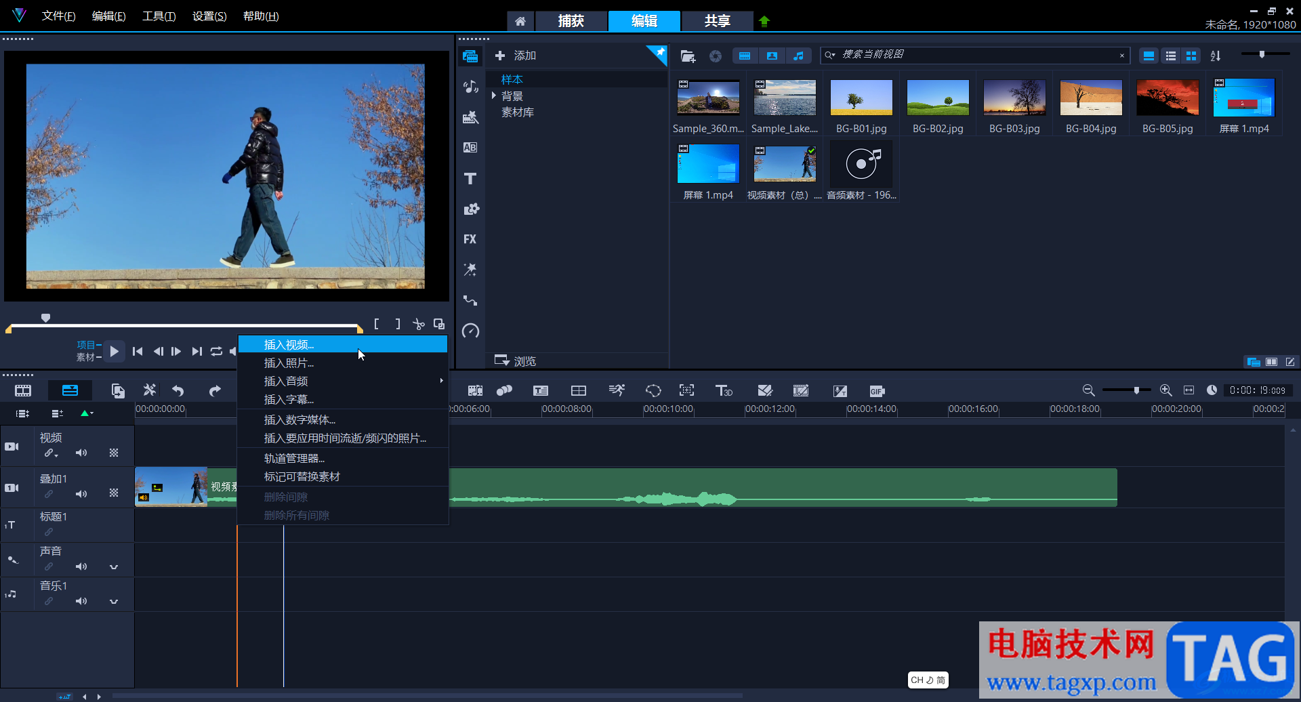This screenshot has width=1301, height=702.
Task: Click the preview scrubber handle
Action: click(45, 318)
